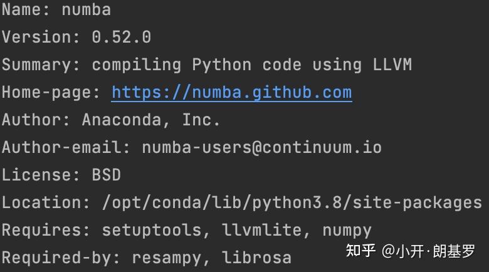Click the 'BSD' license value
This screenshot has width=489, height=272.
point(107,175)
